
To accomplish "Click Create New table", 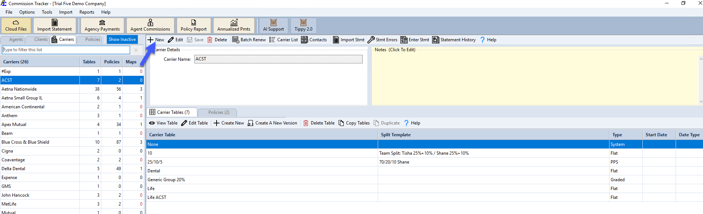I will coord(229,123).
